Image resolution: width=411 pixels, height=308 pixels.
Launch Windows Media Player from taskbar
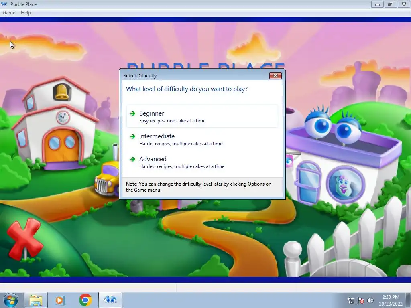click(60, 300)
